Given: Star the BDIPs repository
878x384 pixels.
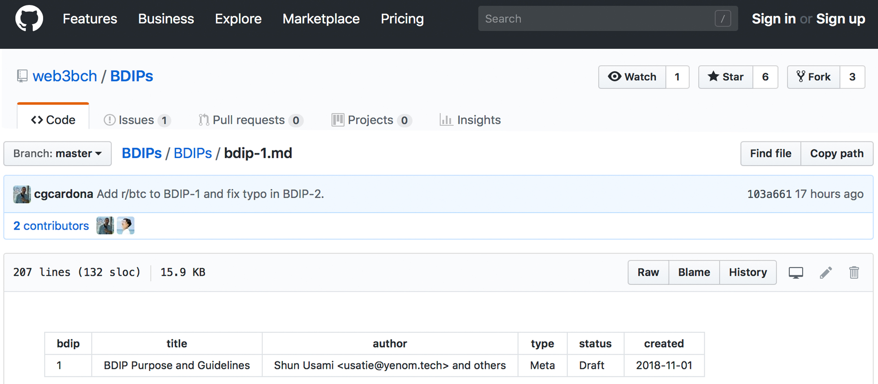Looking at the screenshot, I should pyautogui.click(x=726, y=77).
